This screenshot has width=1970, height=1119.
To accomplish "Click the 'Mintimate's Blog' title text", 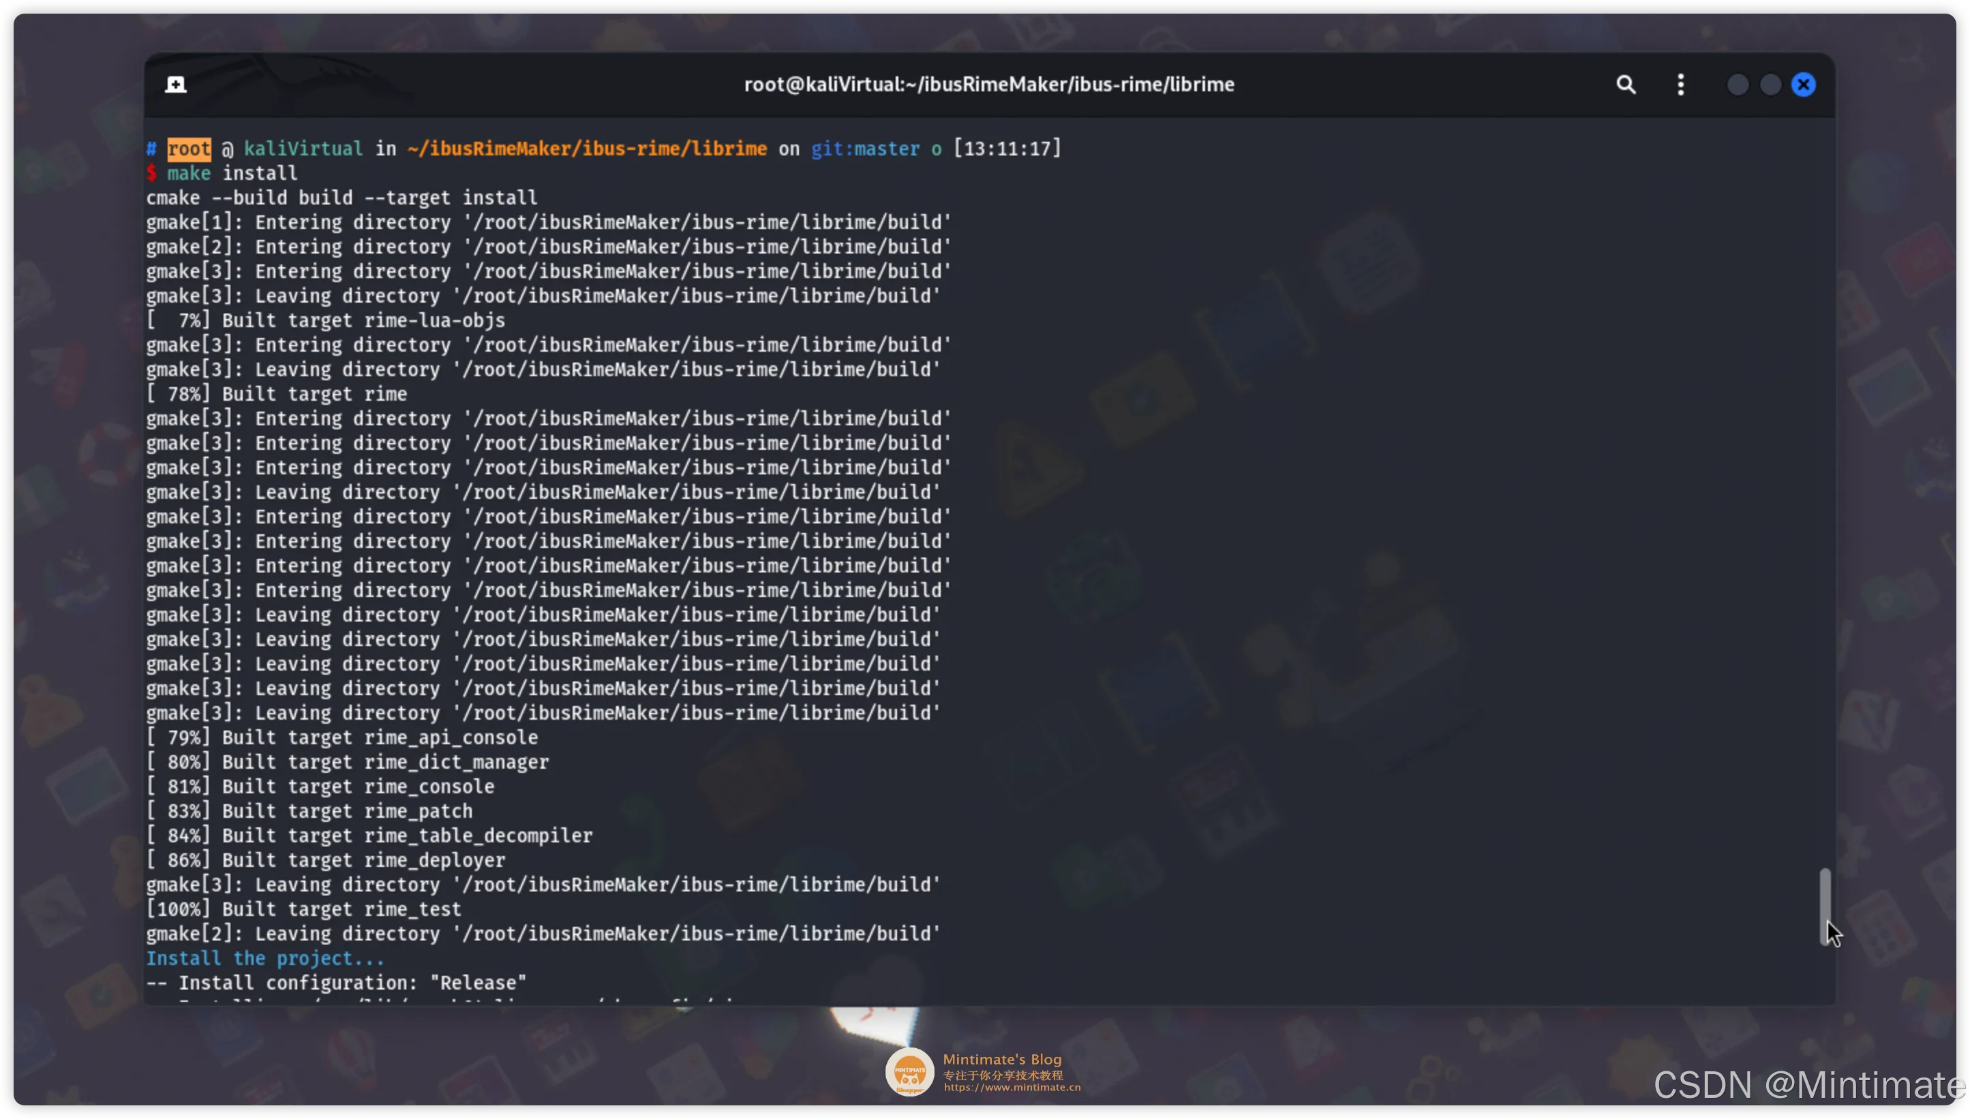I will click(x=1002, y=1059).
